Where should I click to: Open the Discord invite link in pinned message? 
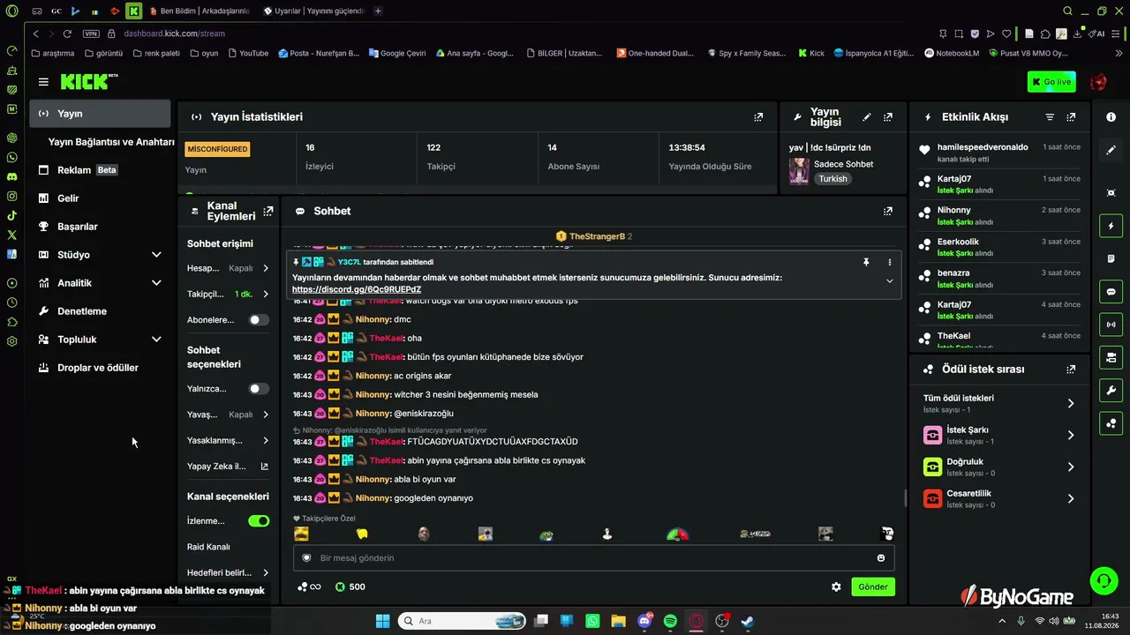coord(357,289)
